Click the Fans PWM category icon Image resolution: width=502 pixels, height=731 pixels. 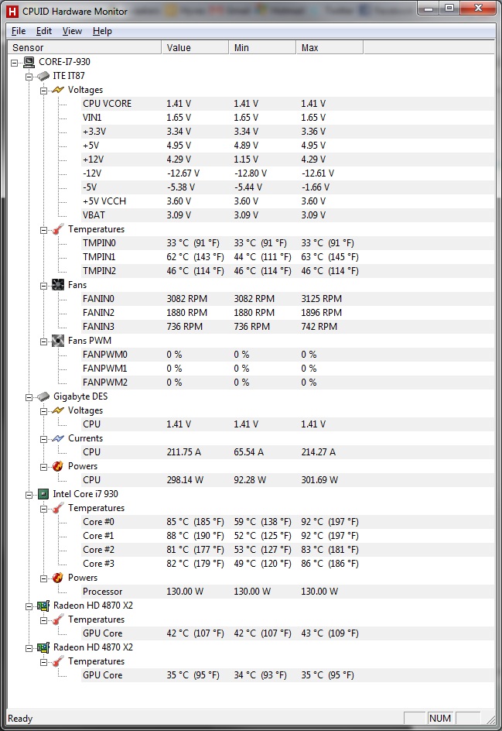click(58, 341)
